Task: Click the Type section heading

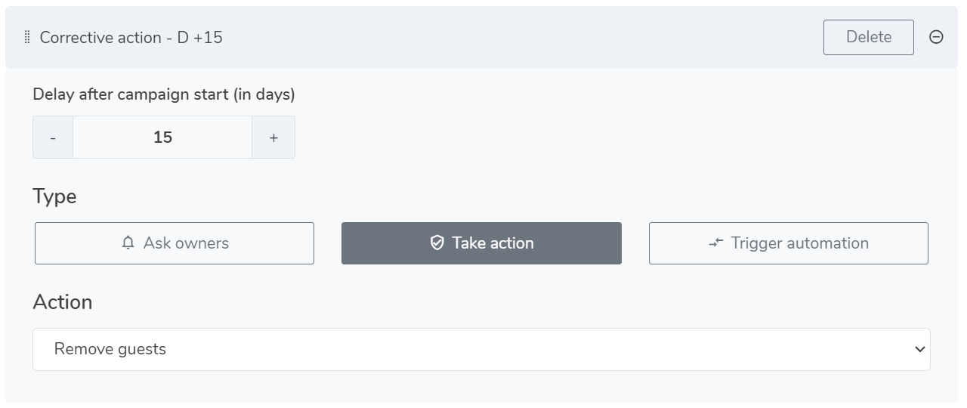Action: pyautogui.click(x=54, y=196)
